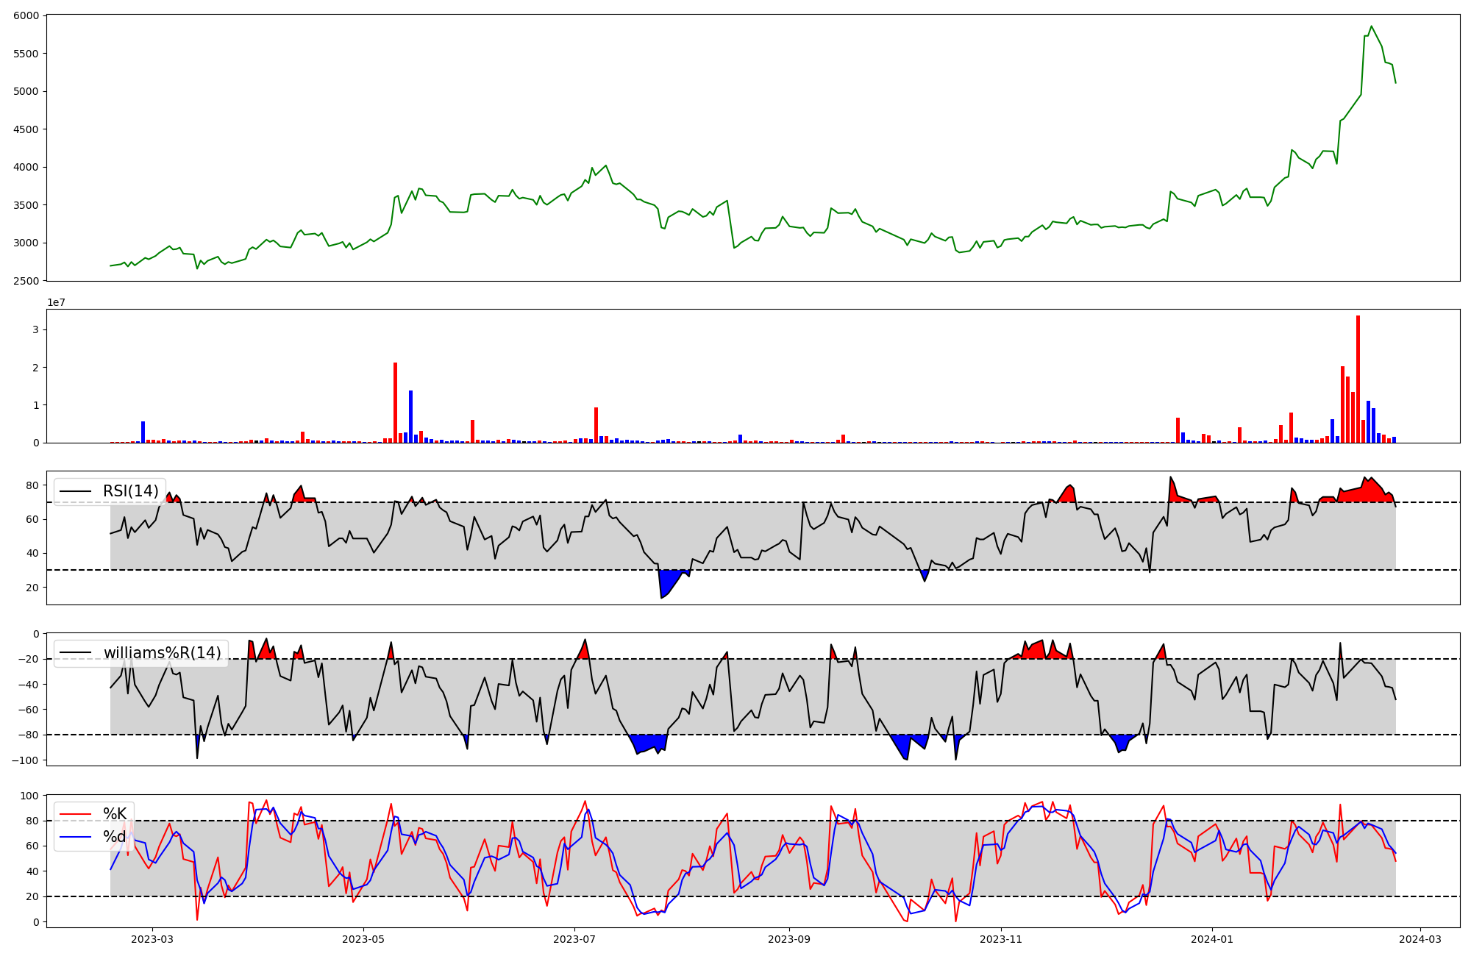The height and width of the screenshot is (956, 1471).
Task: Click the 2023-09 date tick label
Action: click(789, 939)
